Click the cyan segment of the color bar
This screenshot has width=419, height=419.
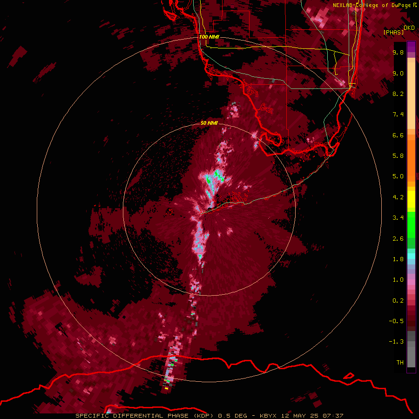tap(411, 256)
